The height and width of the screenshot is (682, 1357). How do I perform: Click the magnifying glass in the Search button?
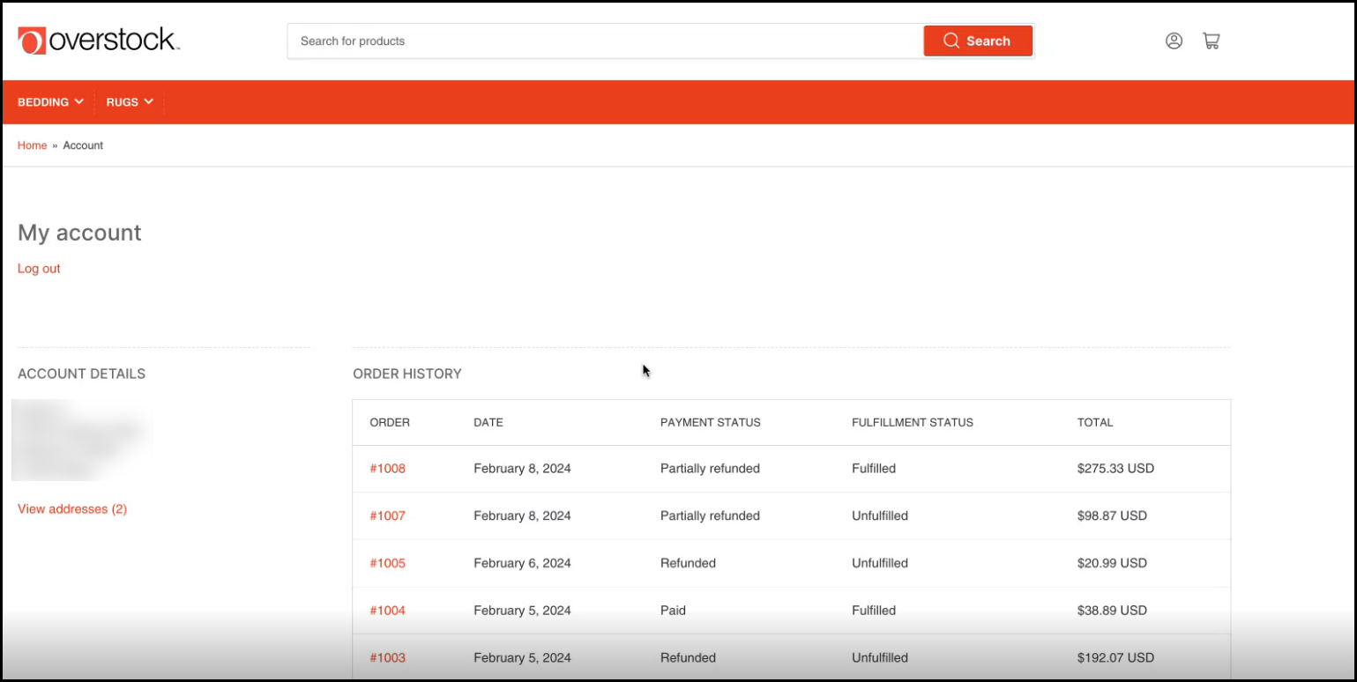(951, 41)
